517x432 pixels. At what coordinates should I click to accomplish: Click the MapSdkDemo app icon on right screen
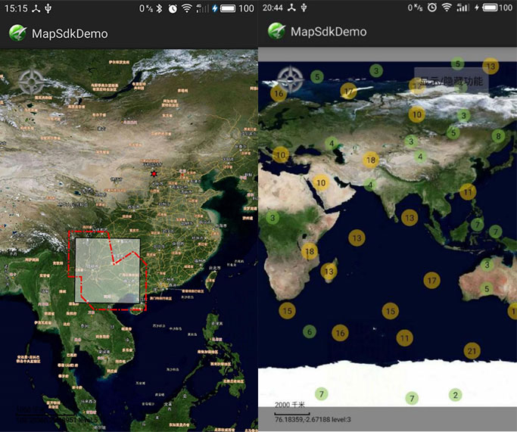276,31
